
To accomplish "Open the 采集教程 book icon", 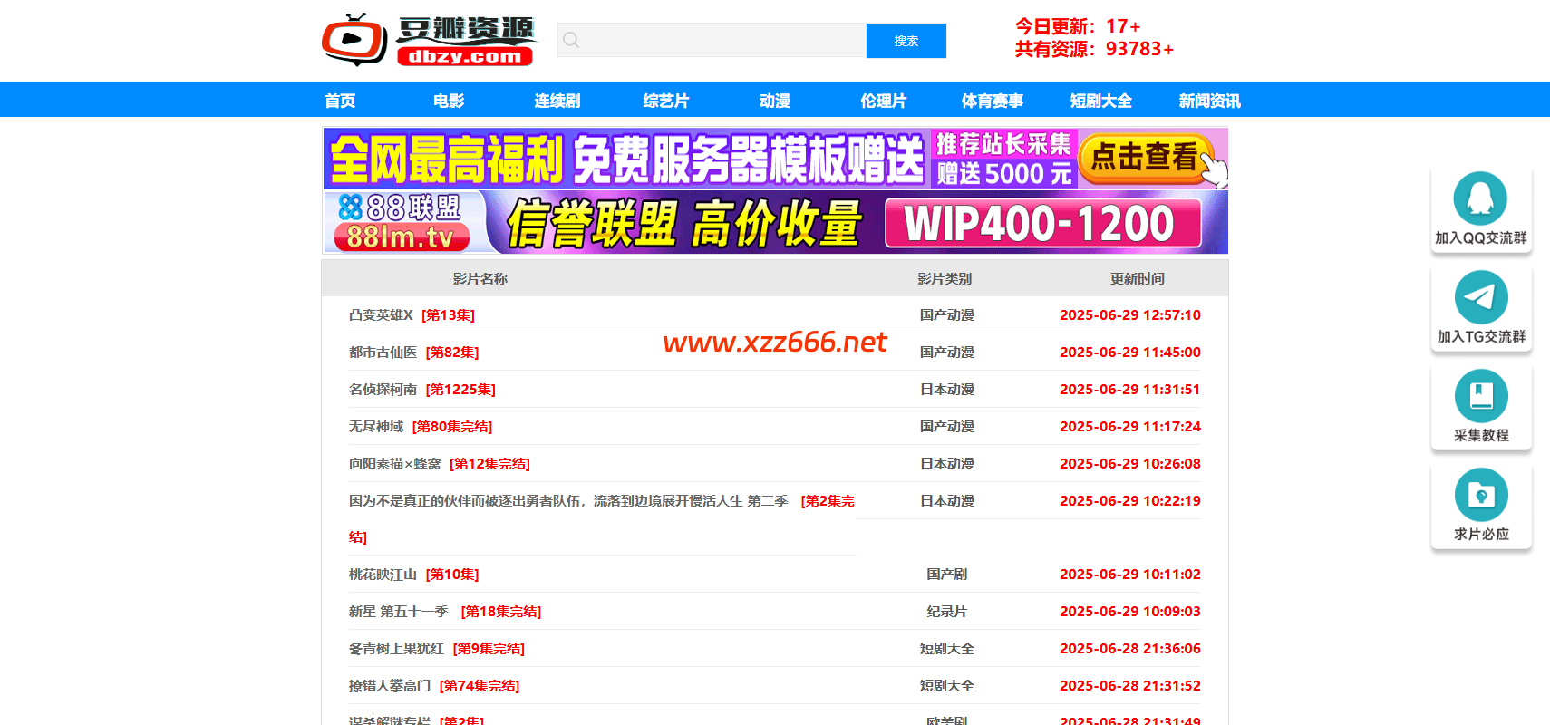I will tap(1480, 396).
